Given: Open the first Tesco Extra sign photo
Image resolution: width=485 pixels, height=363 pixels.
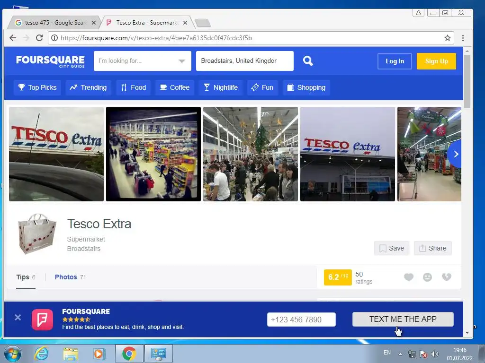Looking at the screenshot, I should [56, 154].
